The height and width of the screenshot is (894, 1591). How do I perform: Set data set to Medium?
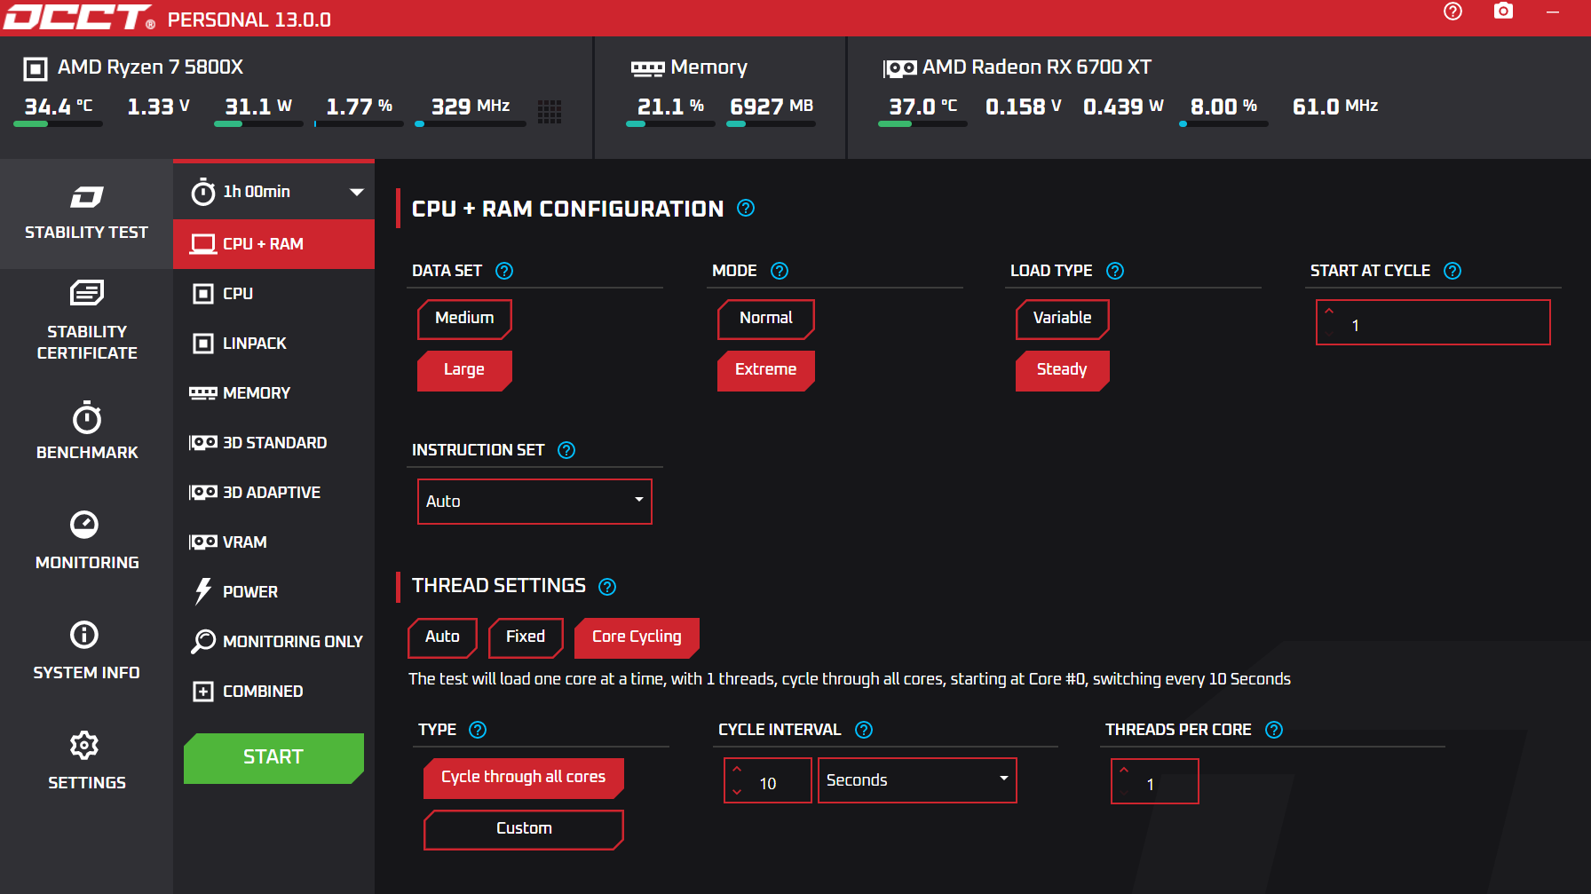[x=464, y=319]
